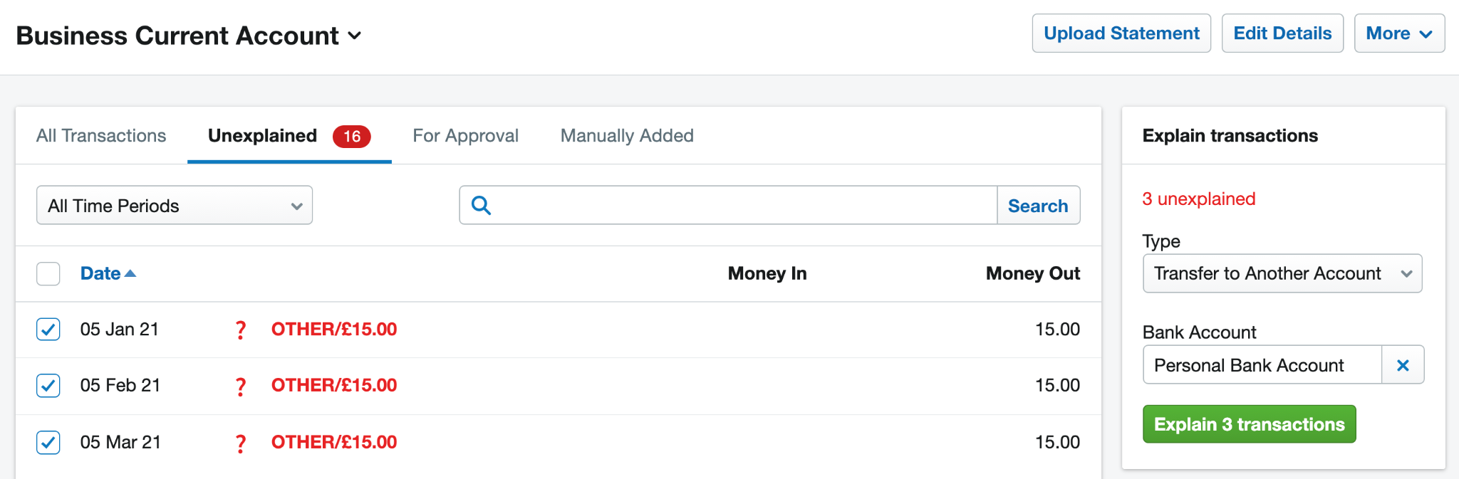Expand the Business Current Account chevron
Screen dimensions: 1459x479
tap(355, 36)
